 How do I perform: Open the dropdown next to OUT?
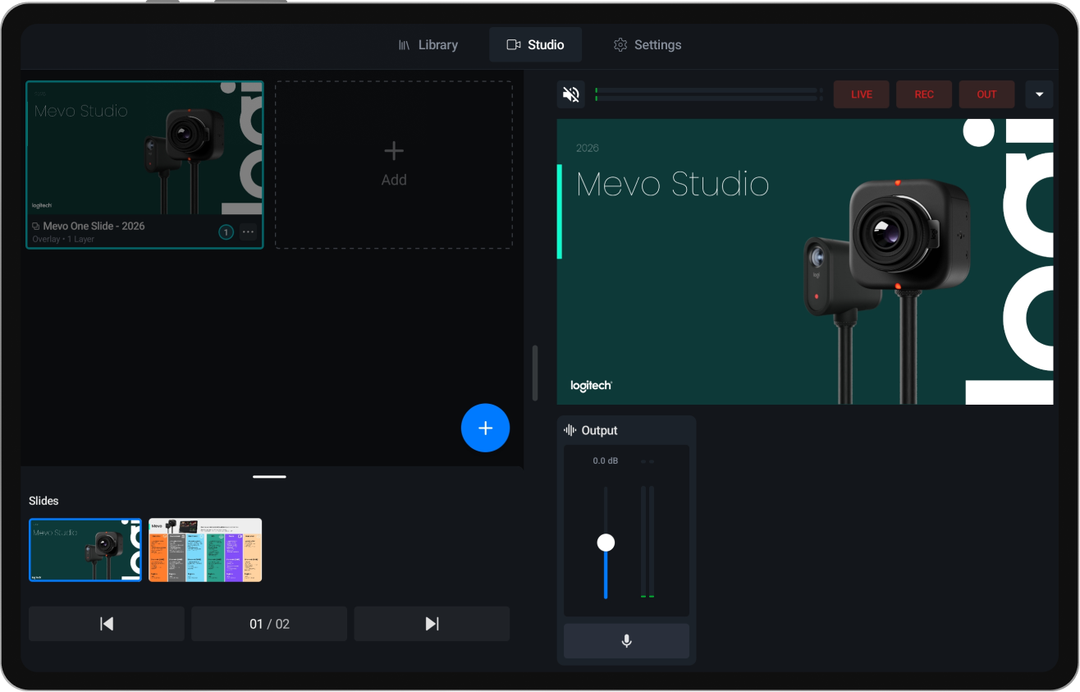pyautogui.click(x=1039, y=94)
